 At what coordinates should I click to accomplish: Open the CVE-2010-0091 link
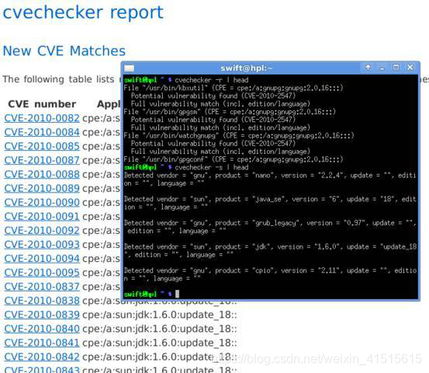[x=42, y=217]
